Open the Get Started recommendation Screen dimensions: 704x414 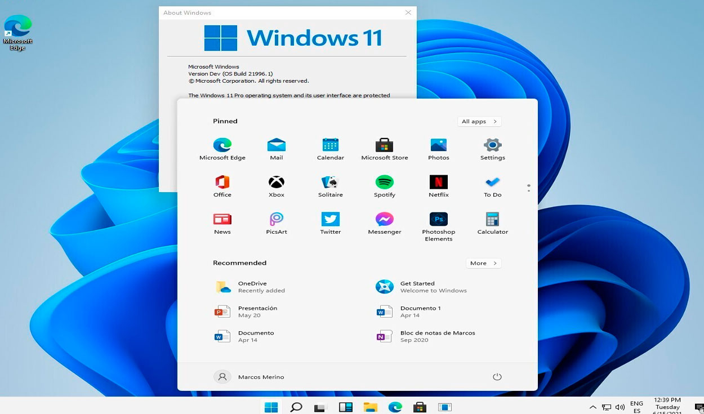click(x=421, y=287)
